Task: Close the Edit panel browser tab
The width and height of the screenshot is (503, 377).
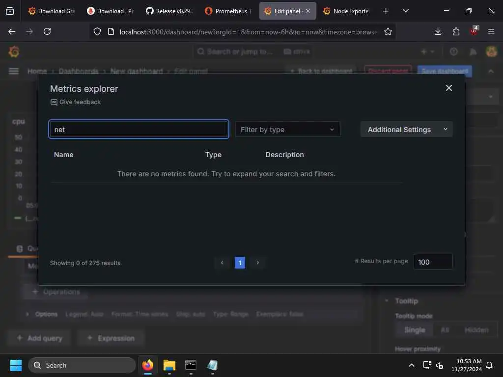Action: click(x=308, y=11)
